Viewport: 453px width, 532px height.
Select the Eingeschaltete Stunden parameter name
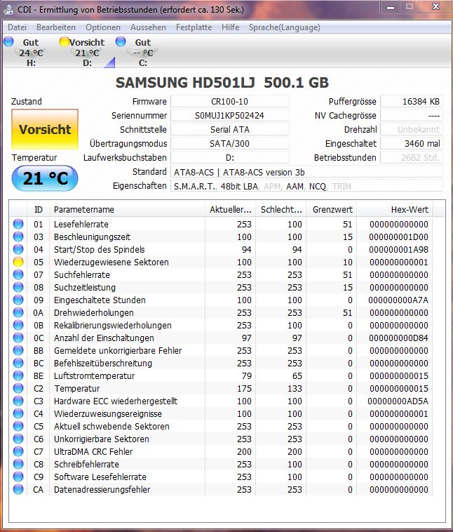tap(100, 300)
